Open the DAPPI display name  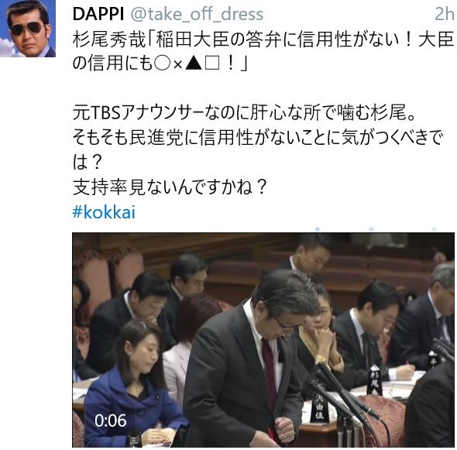[x=98, y=14]
